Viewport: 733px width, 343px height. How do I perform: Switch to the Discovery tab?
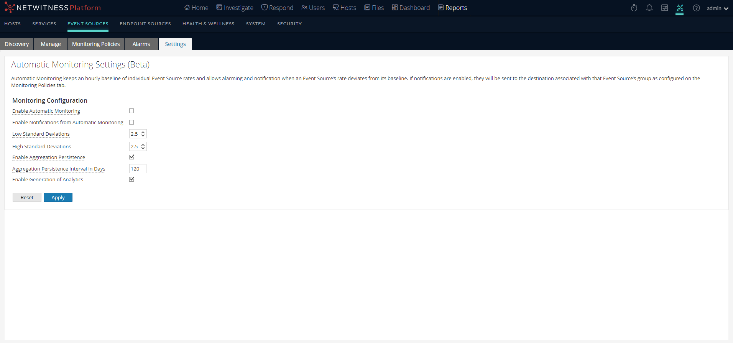(x=17, y=44)
